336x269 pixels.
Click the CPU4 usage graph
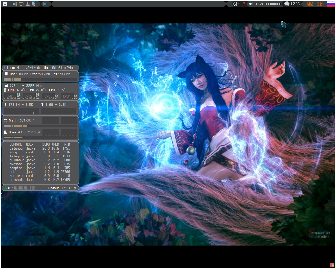click(x=67, y=97)
